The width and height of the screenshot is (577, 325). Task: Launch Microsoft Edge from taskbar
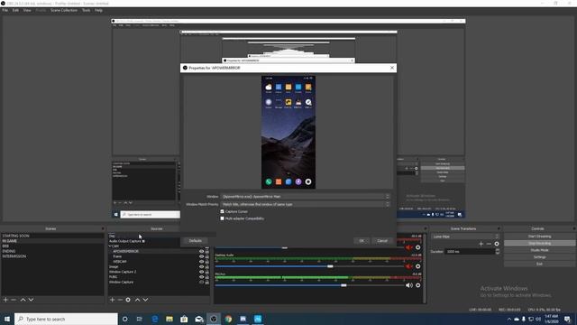click(154, 319)
